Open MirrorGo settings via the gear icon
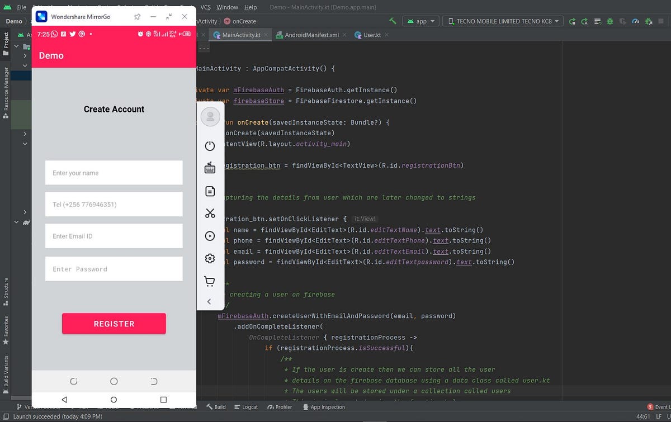 point(210,258)
